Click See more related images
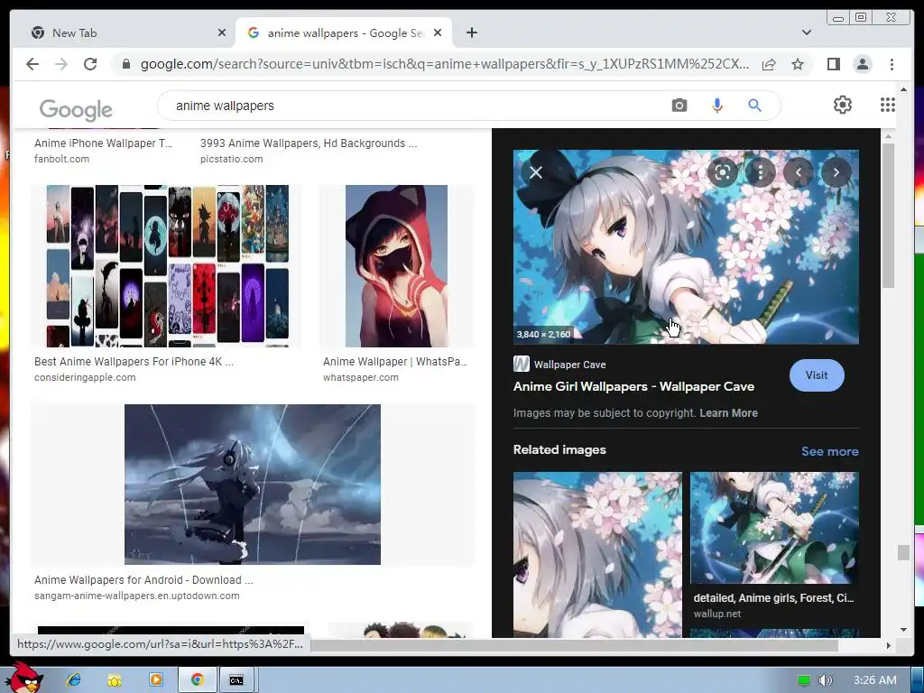Viewport: 924px width, 693px height. (830, 451)
